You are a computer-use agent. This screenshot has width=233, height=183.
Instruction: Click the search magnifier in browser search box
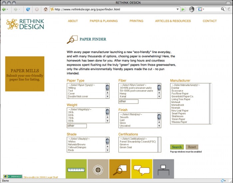[x=223, y=9]
